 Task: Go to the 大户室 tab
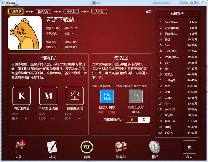point(99,12)
